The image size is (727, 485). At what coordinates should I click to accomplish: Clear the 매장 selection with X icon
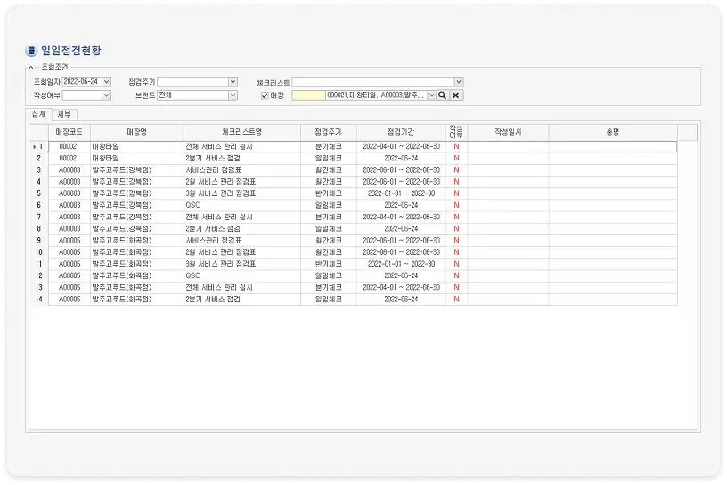coord(456,95)
